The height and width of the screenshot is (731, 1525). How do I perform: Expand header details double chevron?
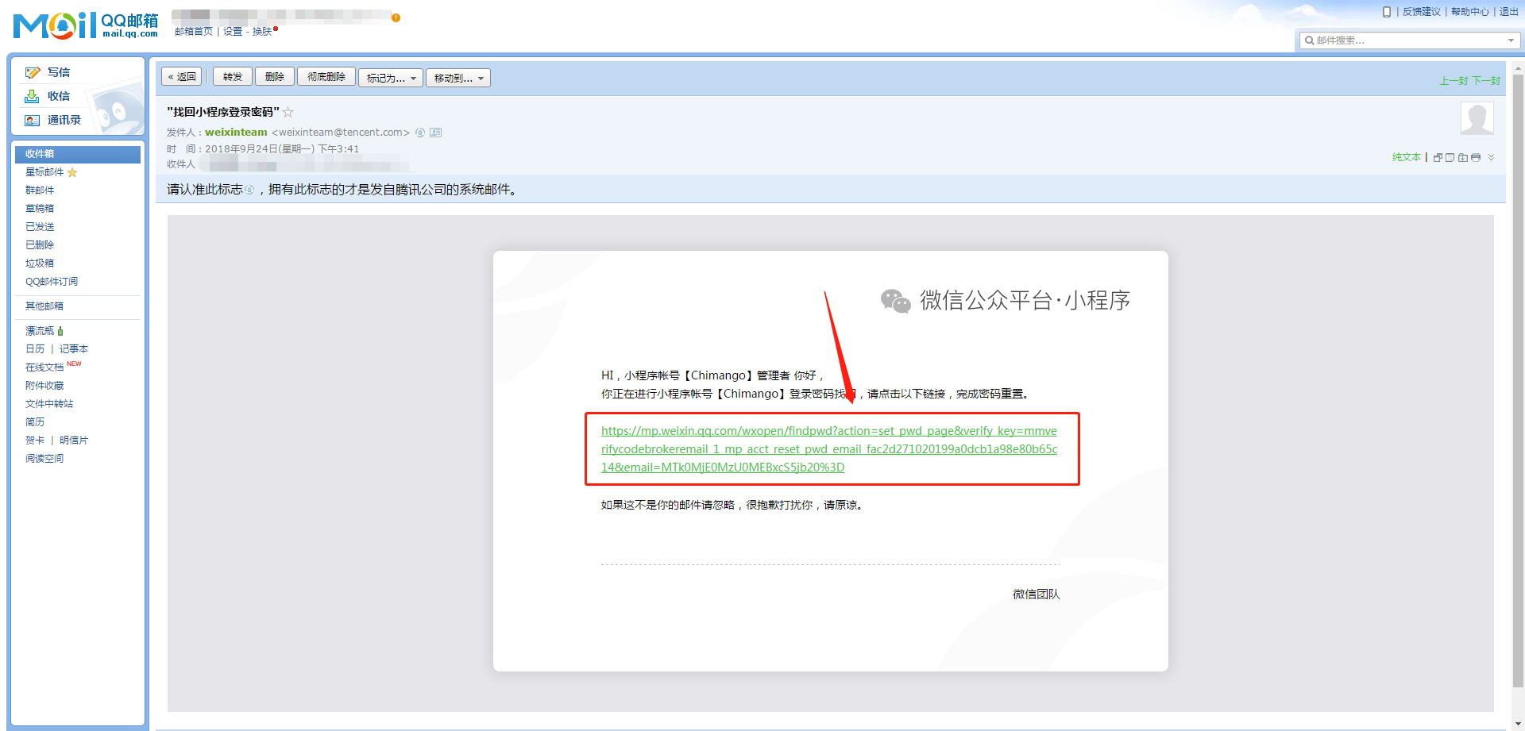(x=1491, y=157)
